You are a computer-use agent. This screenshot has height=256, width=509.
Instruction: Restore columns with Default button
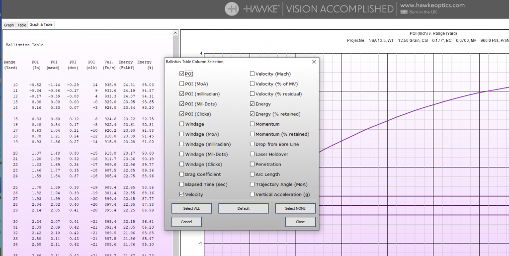click(244, 208)
